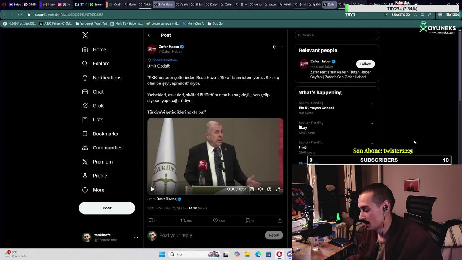Image resolution: width=462 pixels, height=260 pixels.
Task: Switch to the AKLIN browser tab
Action: pos(145,5)
